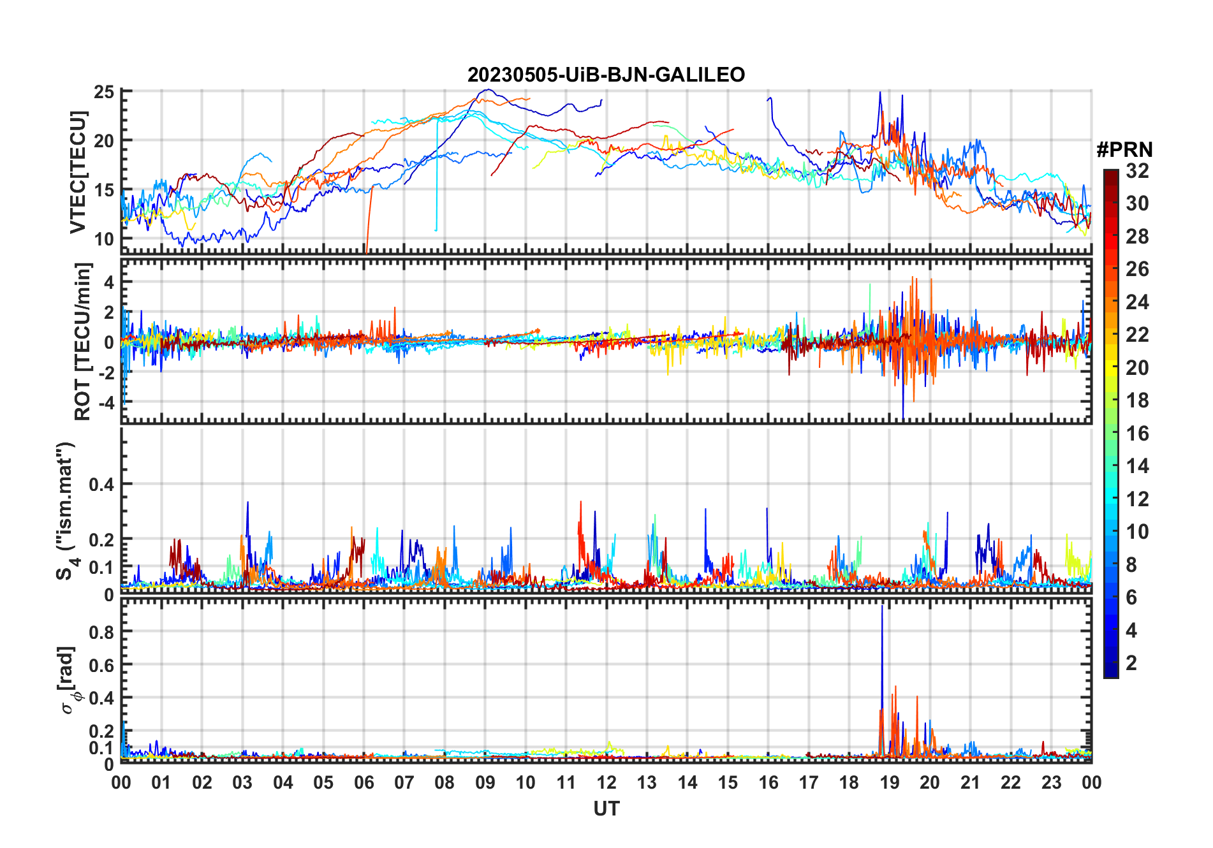1213x848 pixels.
Task: Click the PRN colorbar tick label 2
Action: click(x=1131, y=663)
